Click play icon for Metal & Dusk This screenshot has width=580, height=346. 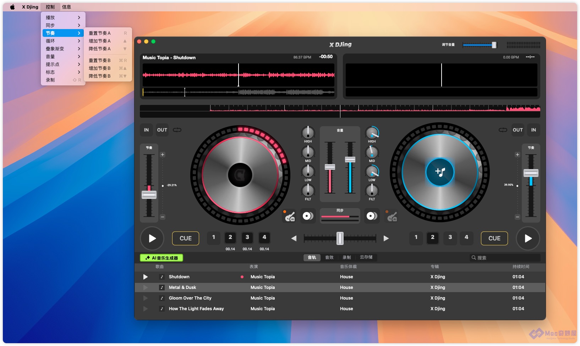[146, 288]
